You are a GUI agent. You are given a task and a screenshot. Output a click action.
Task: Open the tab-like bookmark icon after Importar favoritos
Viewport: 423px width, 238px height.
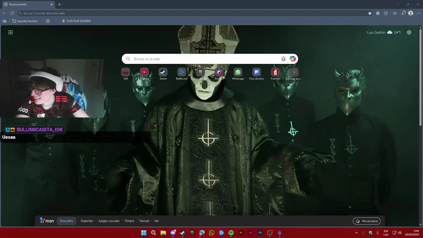tap(48, 21)
